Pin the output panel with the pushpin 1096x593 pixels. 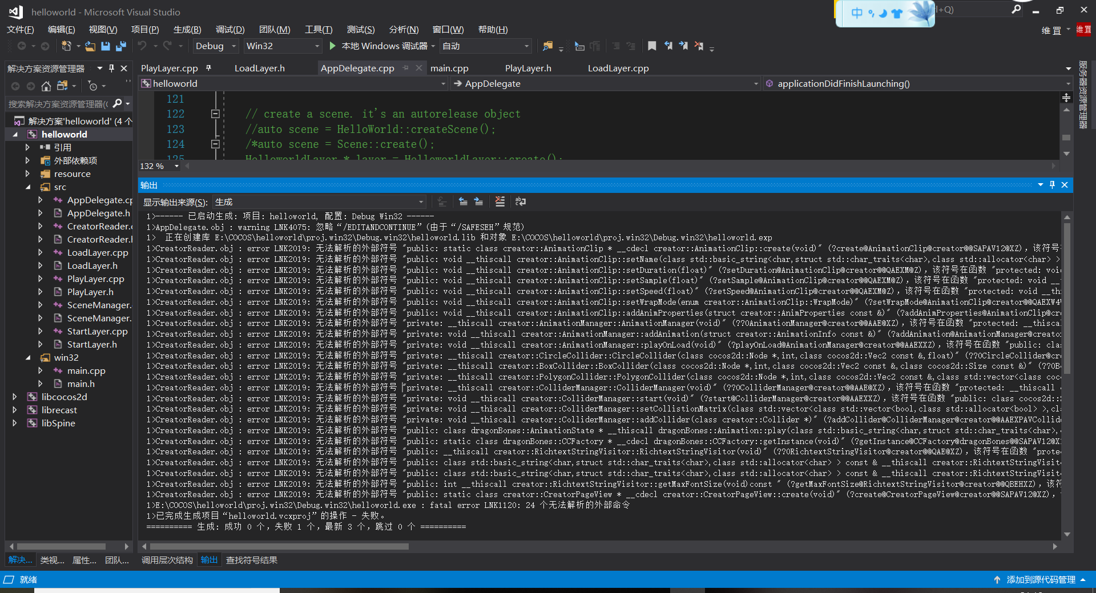(1052, 185)
